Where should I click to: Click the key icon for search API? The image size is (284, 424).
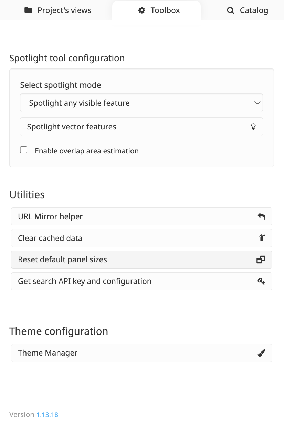coord(261,281)
